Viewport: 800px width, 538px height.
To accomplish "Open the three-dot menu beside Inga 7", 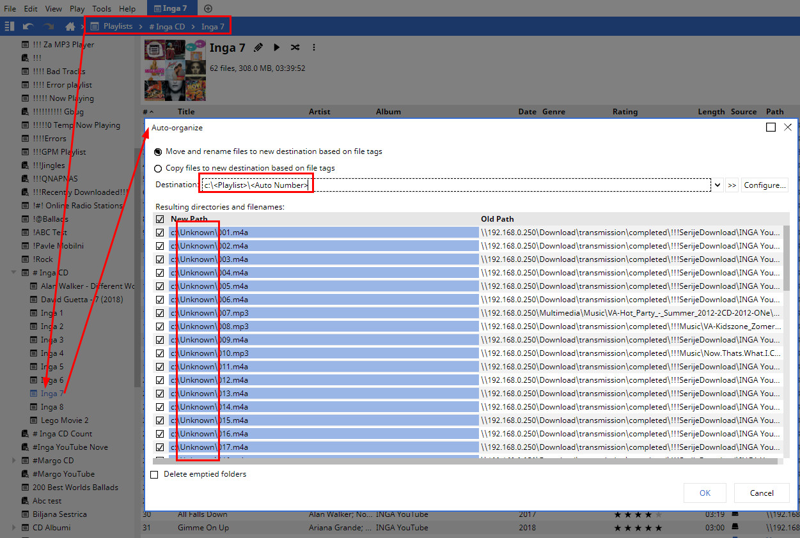I will [314, 48].
